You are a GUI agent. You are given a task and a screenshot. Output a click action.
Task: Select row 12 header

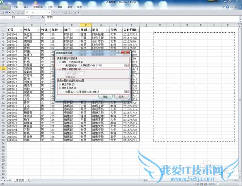tap(3, 69)
